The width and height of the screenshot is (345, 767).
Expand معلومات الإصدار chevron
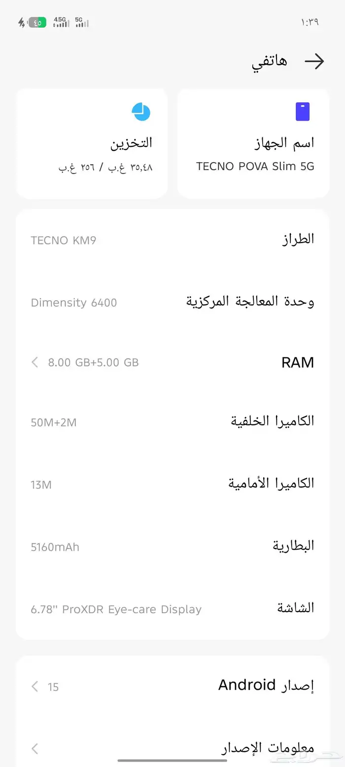(34, 749)
